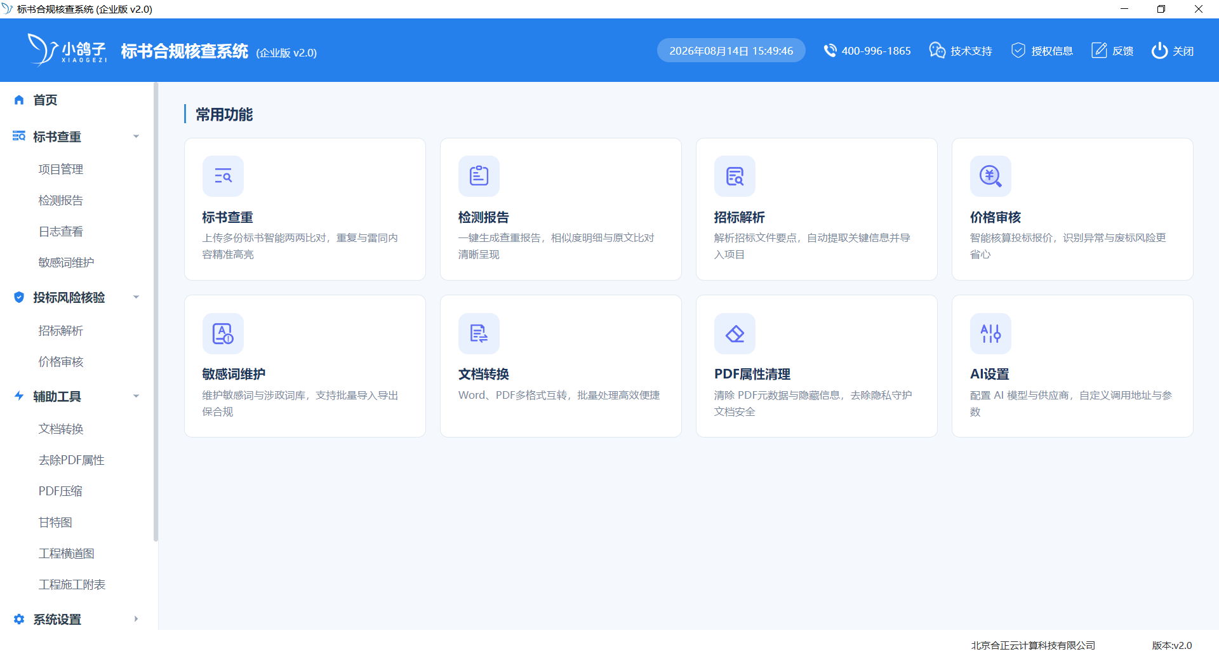Image resolution: width=1219 pixels, height=661 pixels.
Task: Click the 首页 home icon in sidebar
Action: point(19,100)
